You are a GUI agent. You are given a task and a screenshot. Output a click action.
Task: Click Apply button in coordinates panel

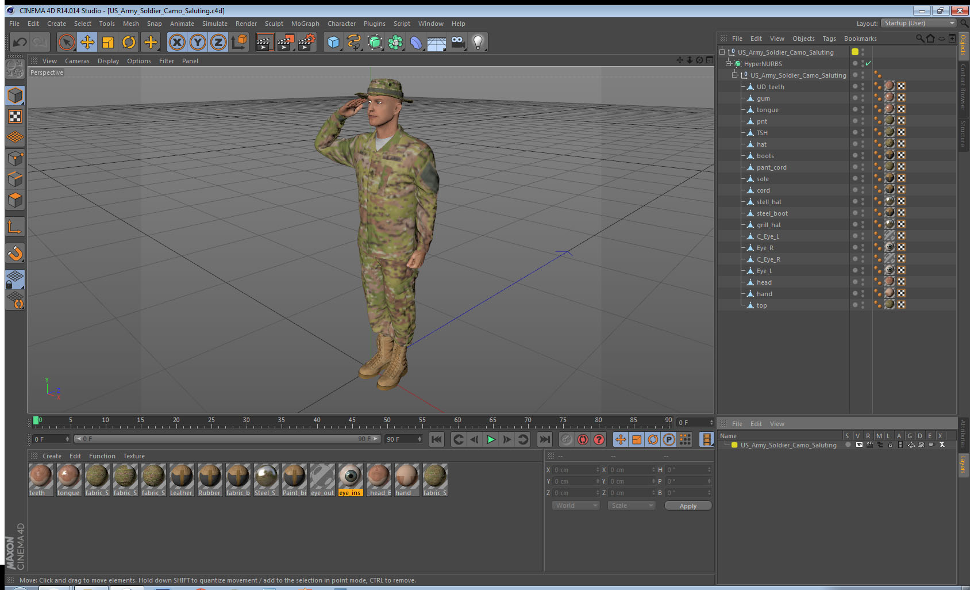(x=688, y=506)
